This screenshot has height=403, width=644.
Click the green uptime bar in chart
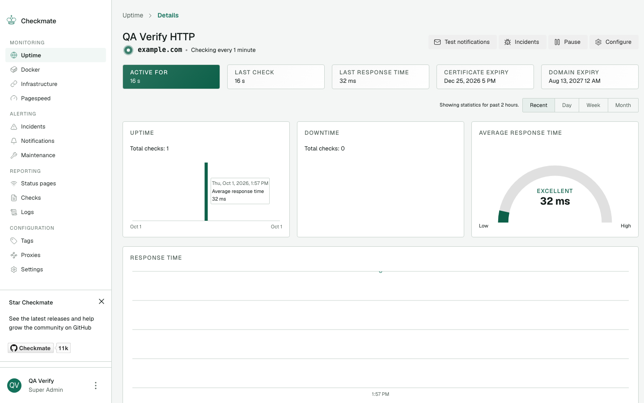tap(206, 192)
